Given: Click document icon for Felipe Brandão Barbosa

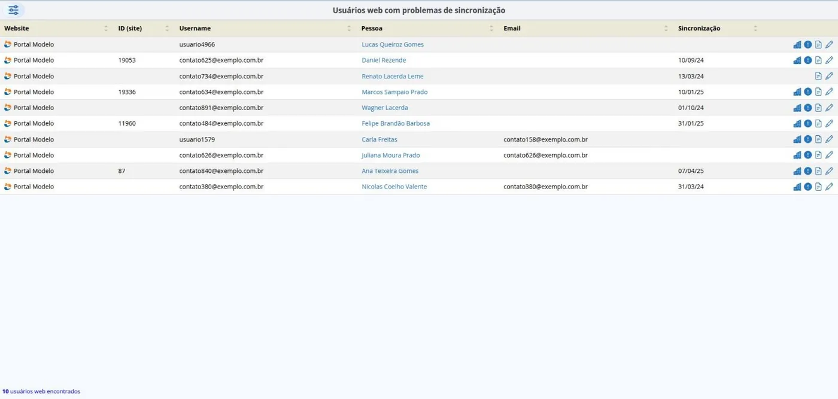Looking at the screenshot, I should click(x=818, y=123).
